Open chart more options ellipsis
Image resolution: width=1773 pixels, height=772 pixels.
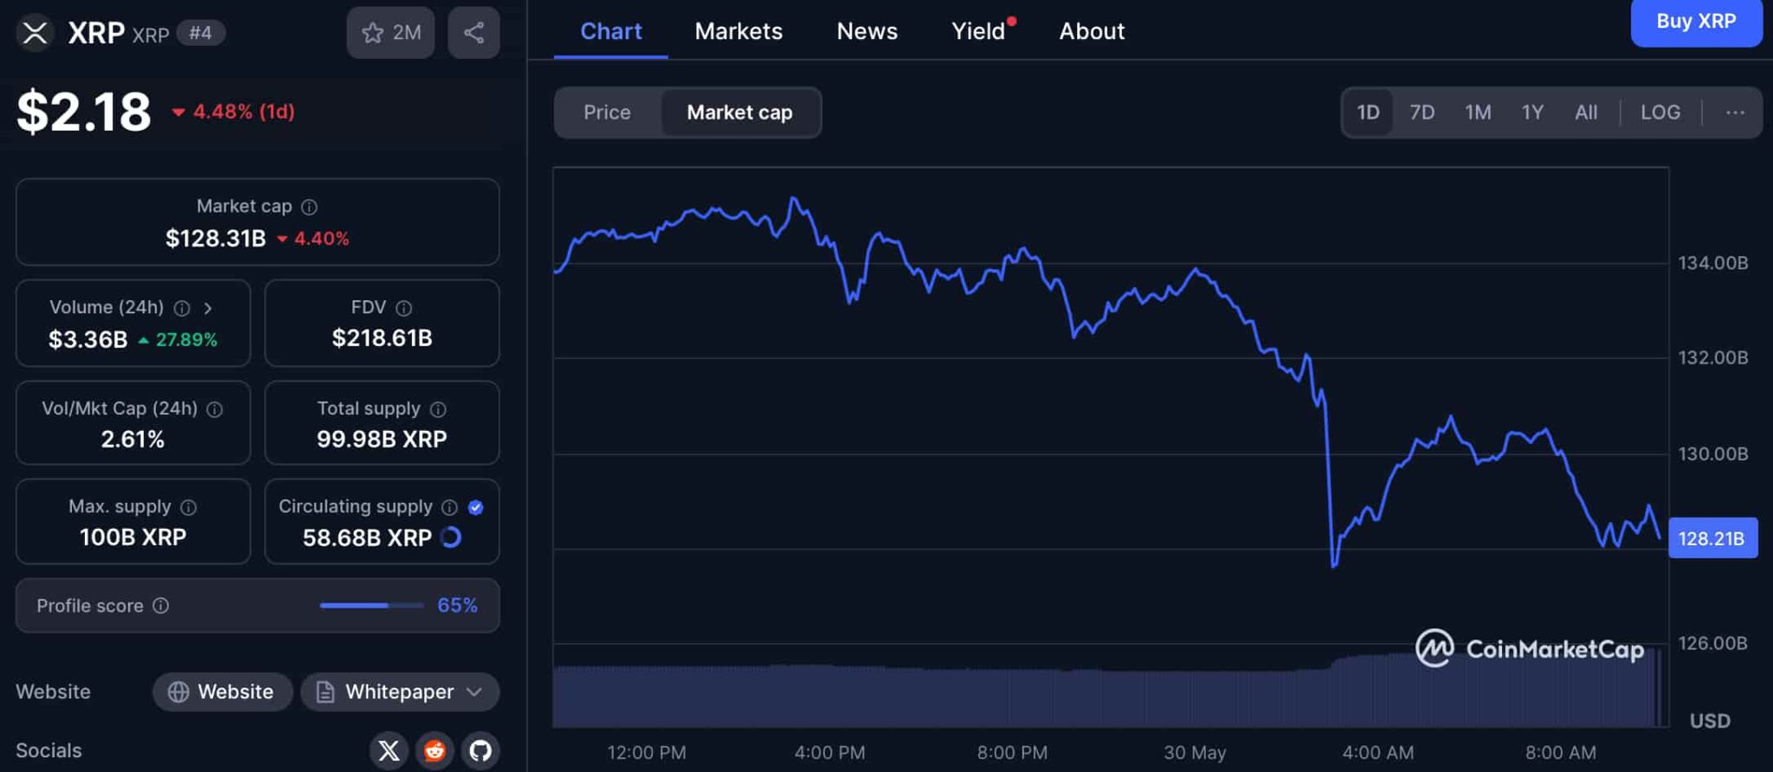click(1734, 113)
